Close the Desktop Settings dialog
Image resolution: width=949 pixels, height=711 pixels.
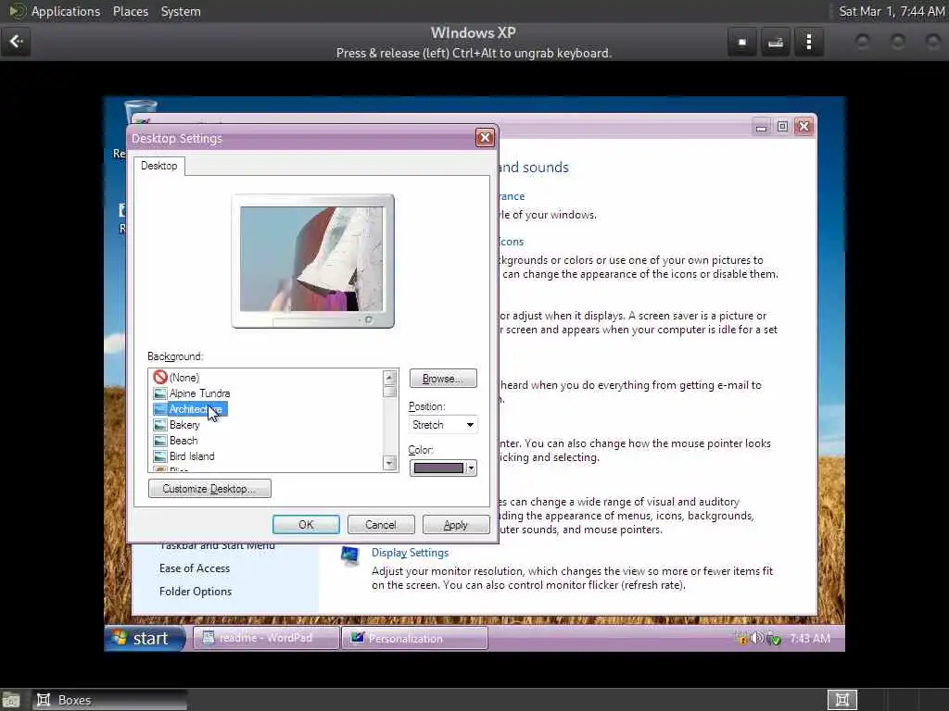point(485,138)
